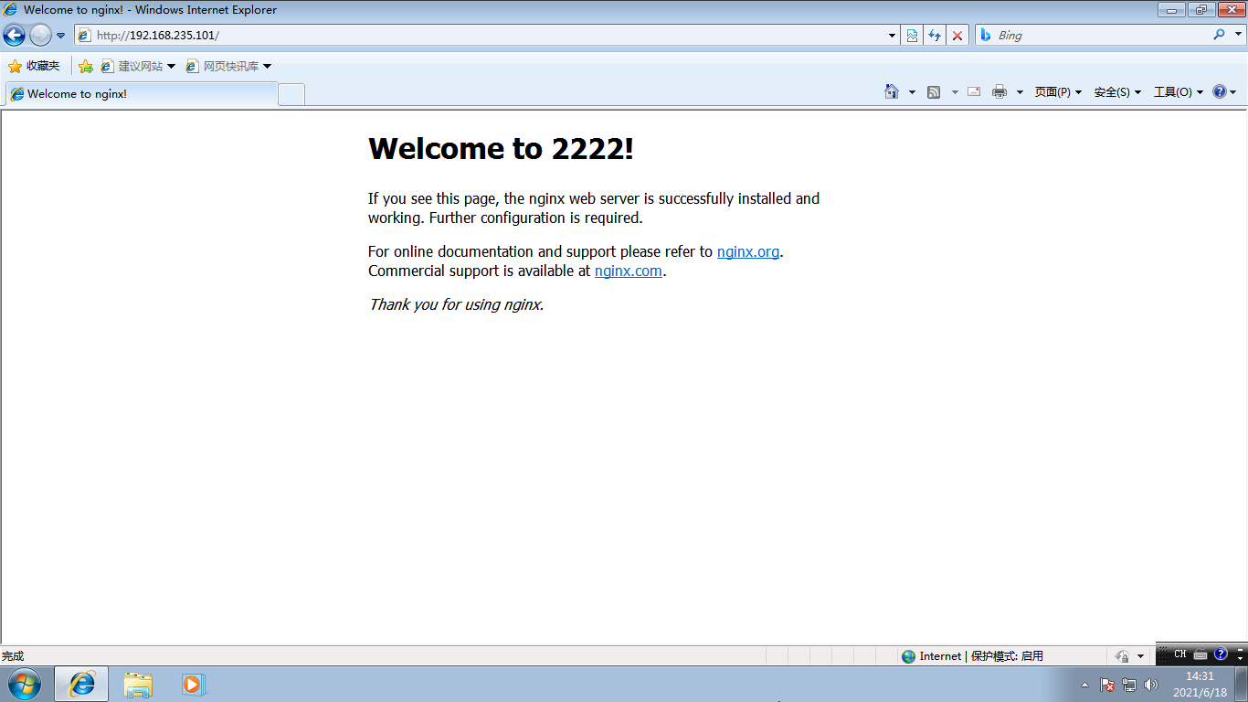Viewport: 1248px width, 702px height.
Task: Click the language bar keyboard icon
Action: coord(1200,654)
